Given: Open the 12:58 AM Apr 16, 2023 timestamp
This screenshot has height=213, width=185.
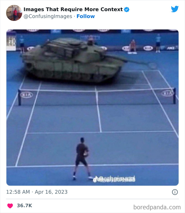Looking at the screenshot, I should pyautogui.click(x=37, y=192).
